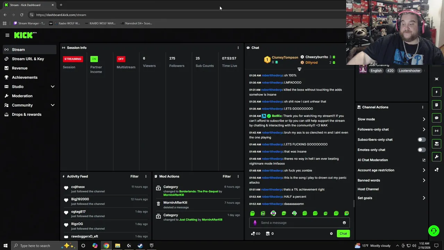Toggle the lightning bolt Activity Feed panel
The width and height of the screenshot is (444, 250).
[437, 92]
